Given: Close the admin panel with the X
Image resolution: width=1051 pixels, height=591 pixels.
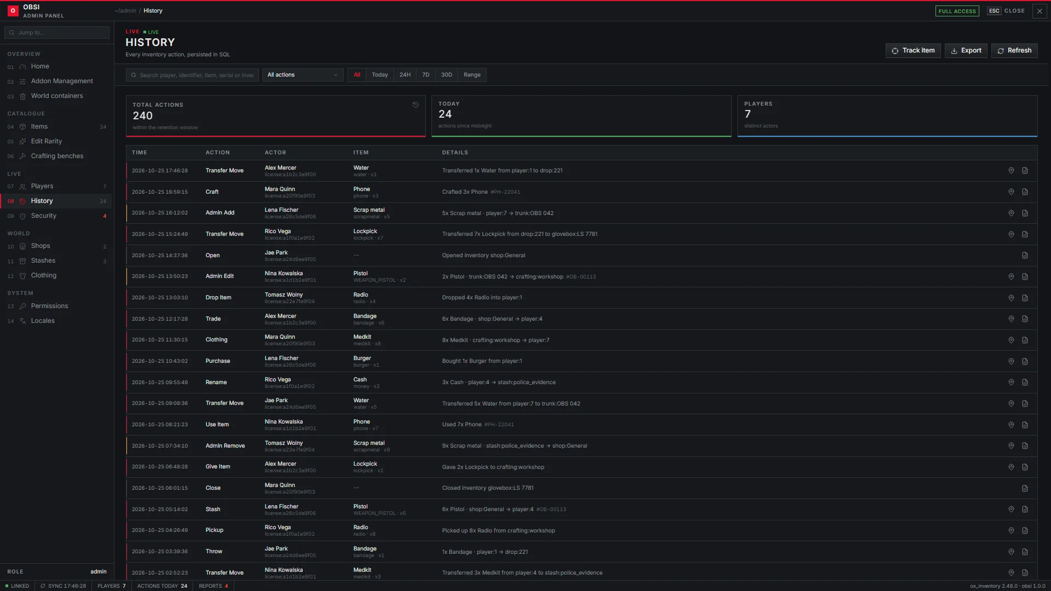Looking at the screenshot, I should [1040, 11].
